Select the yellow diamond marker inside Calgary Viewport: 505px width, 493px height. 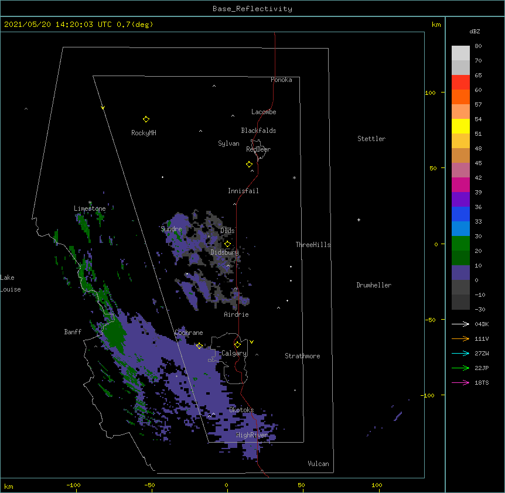coord(237,345)
